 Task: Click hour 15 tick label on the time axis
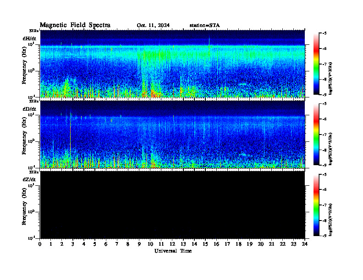(205, 244)
